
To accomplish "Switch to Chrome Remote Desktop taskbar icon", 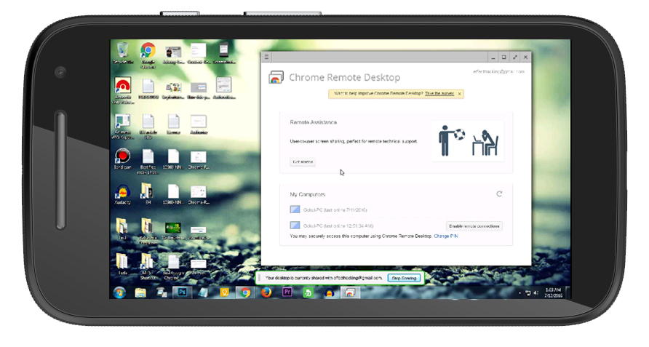I will click(x=350, y=292).
